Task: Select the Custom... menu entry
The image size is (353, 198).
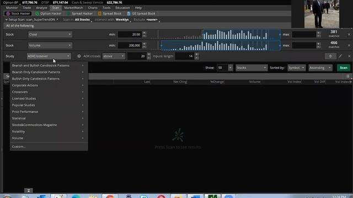Action: (49, 147)
